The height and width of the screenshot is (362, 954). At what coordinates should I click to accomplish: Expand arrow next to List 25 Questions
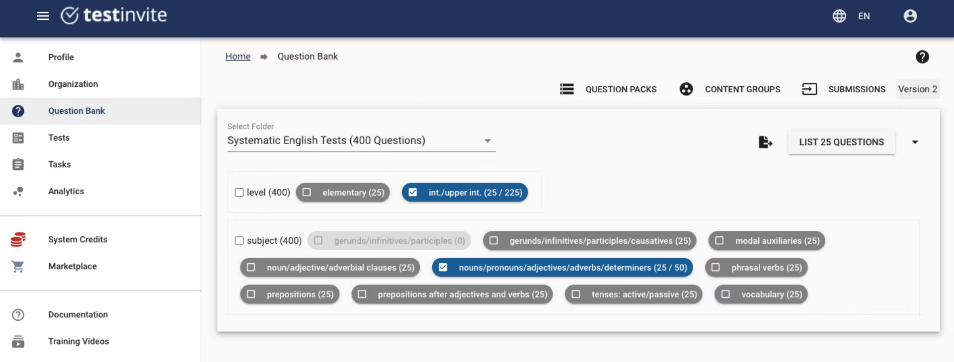(915, 142)
